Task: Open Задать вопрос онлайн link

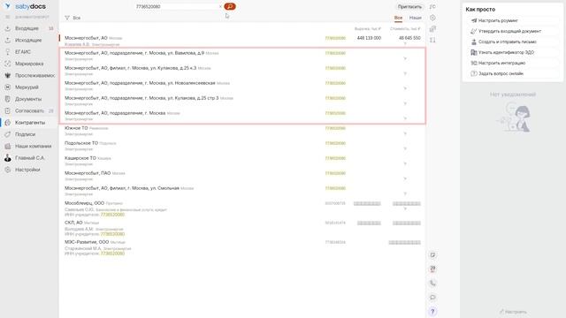Action: 501,73
